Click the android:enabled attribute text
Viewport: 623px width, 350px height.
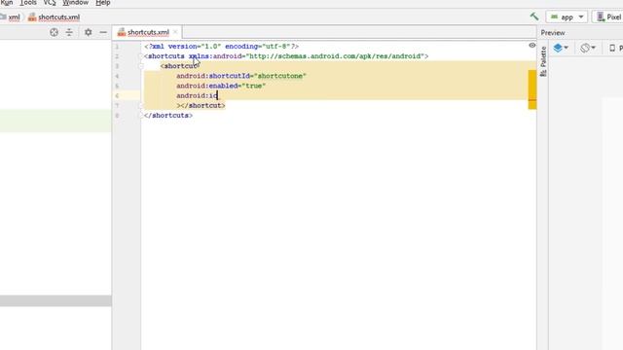[207, 86]
